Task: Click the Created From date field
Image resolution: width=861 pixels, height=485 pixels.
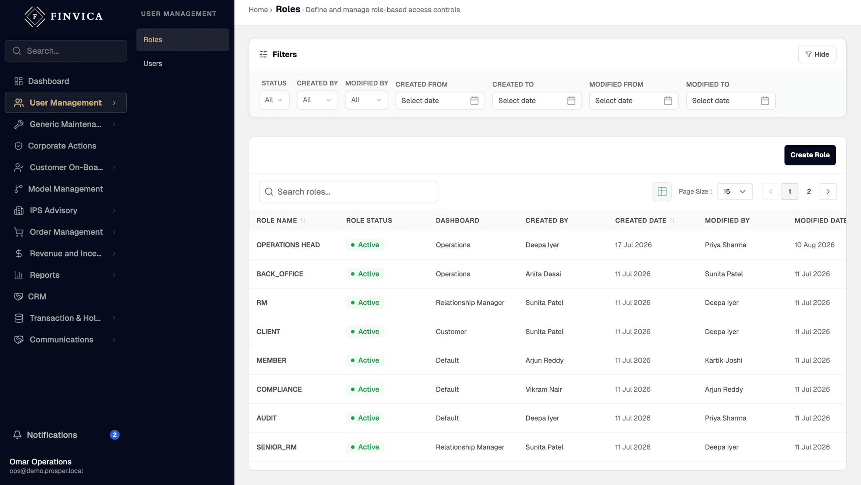Action: click(440, 101)
